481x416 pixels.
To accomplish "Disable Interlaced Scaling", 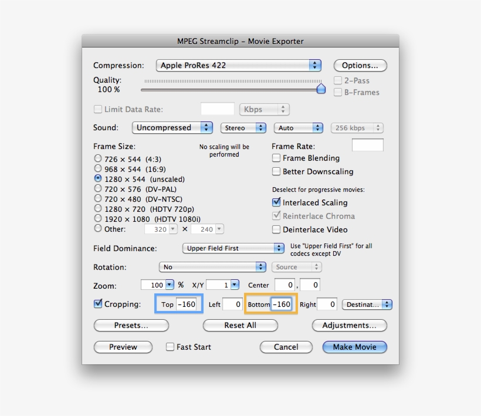I will (x=276, y=202).
